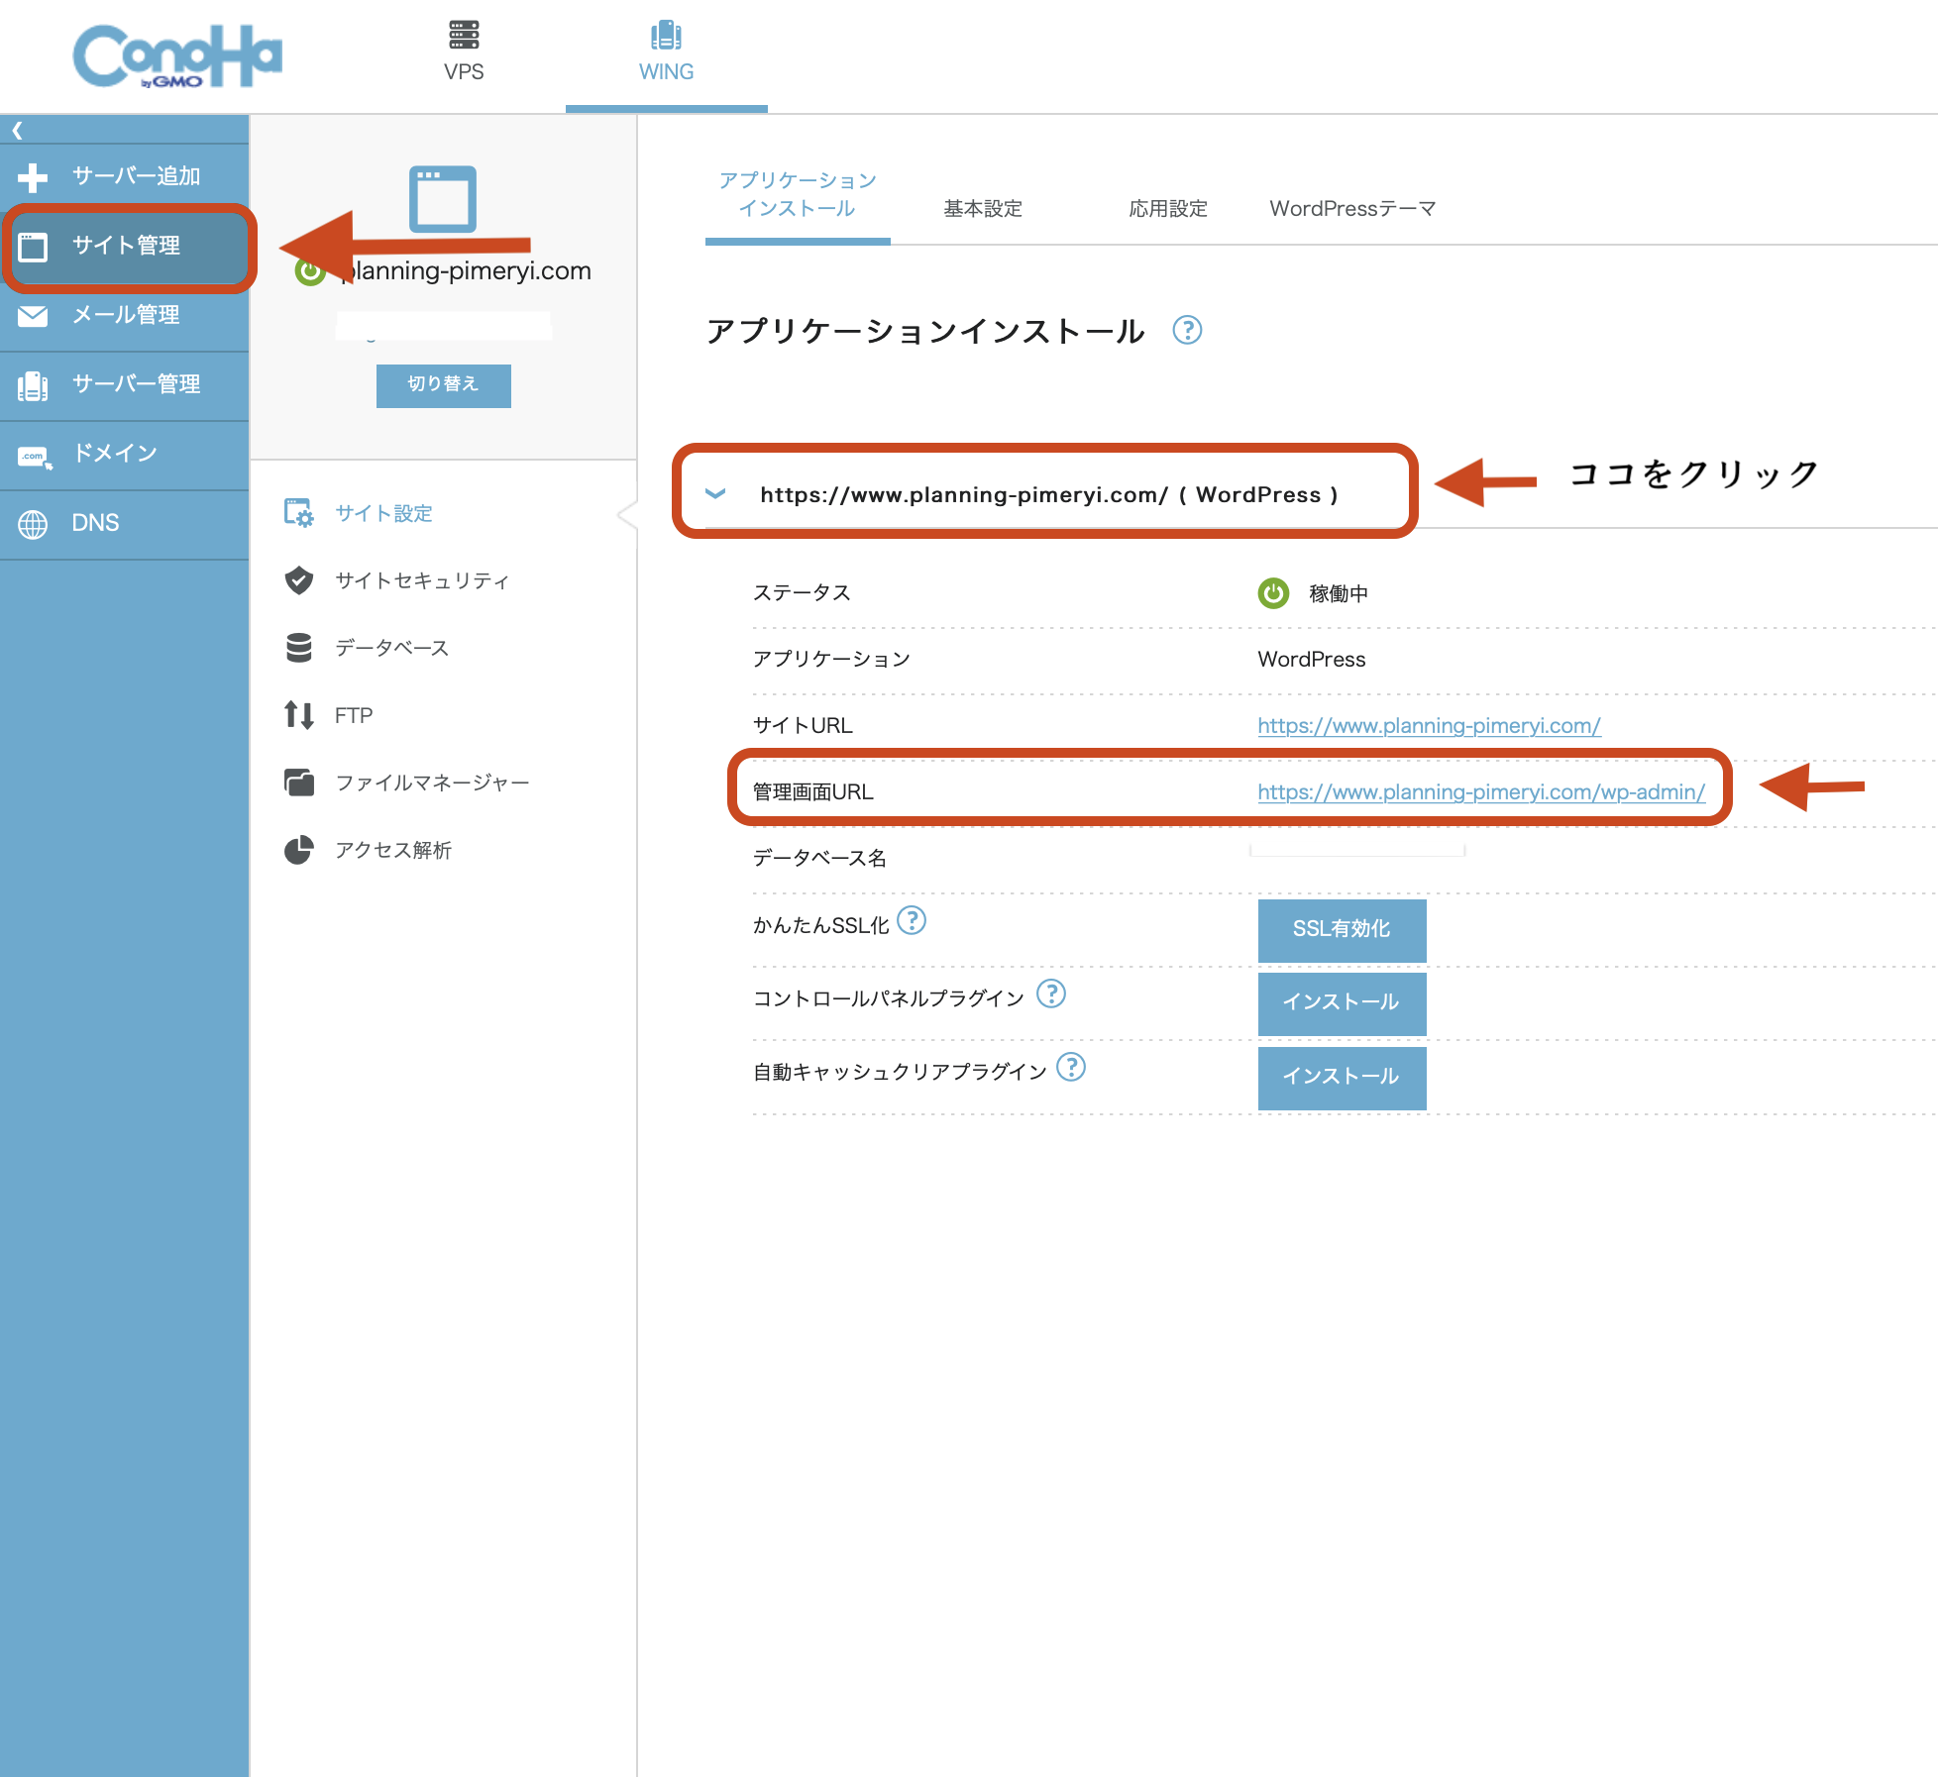The width and height of the screenshot is (1938, 1777).
Task: Select the WING tab at the top
Action: pos(666,54)
